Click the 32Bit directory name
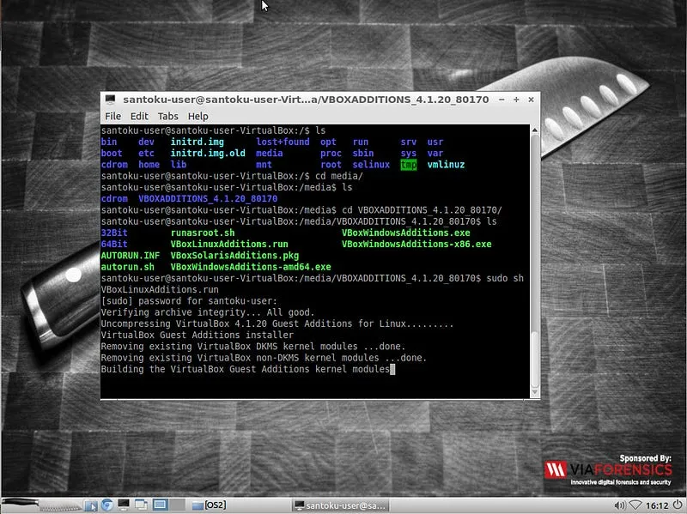 [114, 233]
